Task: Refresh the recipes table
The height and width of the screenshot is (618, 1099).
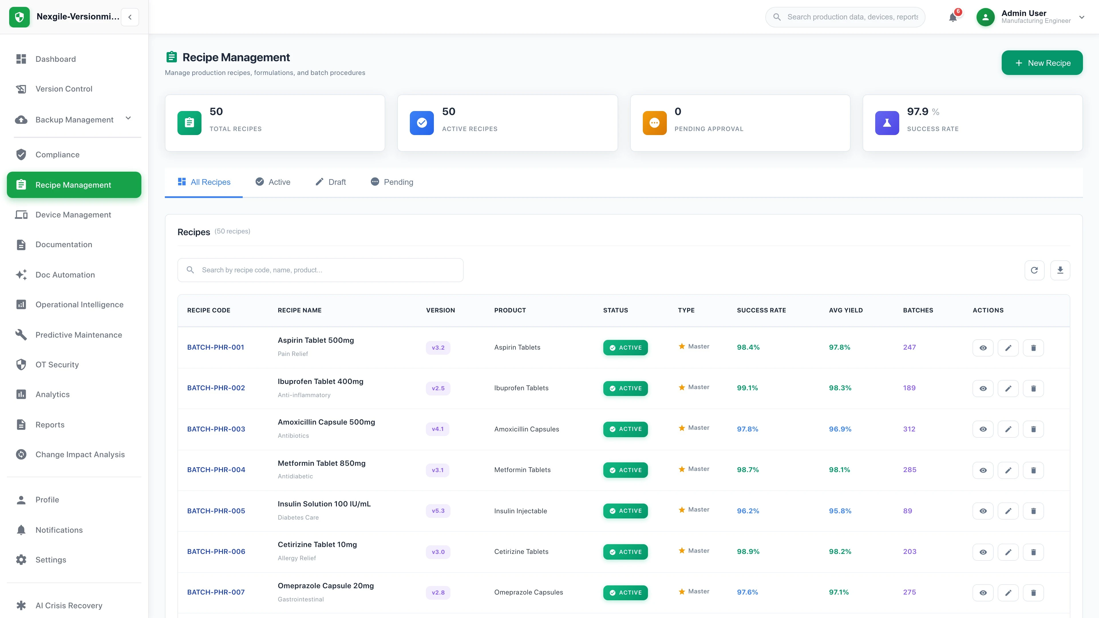Action: click(1035, 270)
